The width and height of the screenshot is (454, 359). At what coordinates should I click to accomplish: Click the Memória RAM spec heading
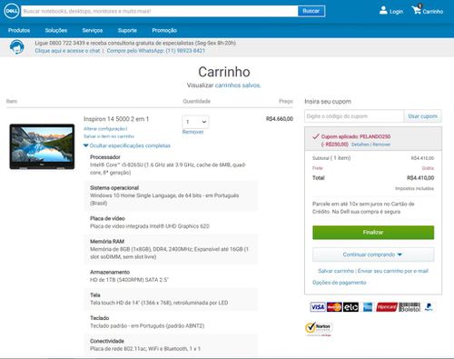pos(107,241)
